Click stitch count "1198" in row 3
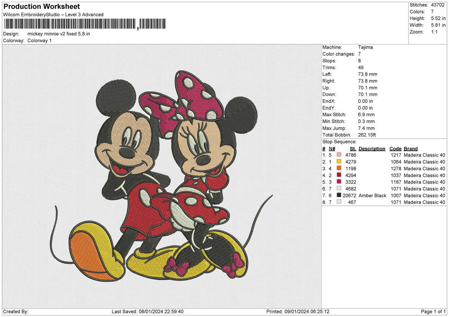The width and height of the screenshot is (449, 317). pos(351,169)
